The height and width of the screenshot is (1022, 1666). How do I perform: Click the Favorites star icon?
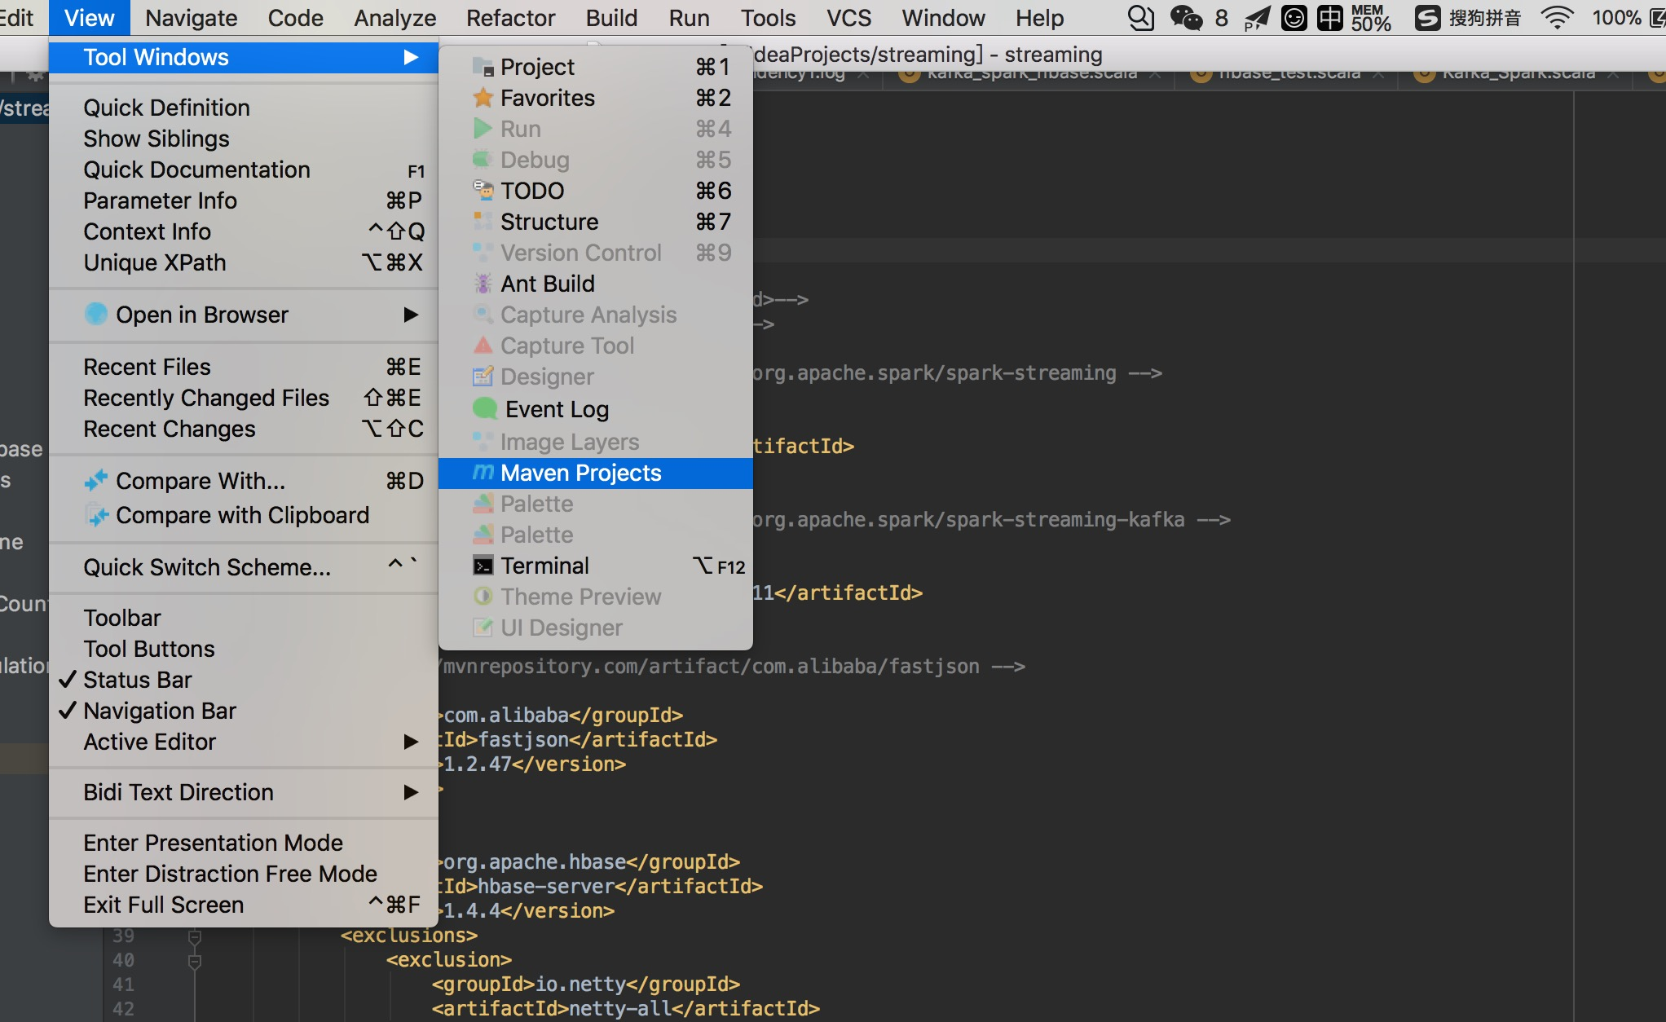coord(483,98)
